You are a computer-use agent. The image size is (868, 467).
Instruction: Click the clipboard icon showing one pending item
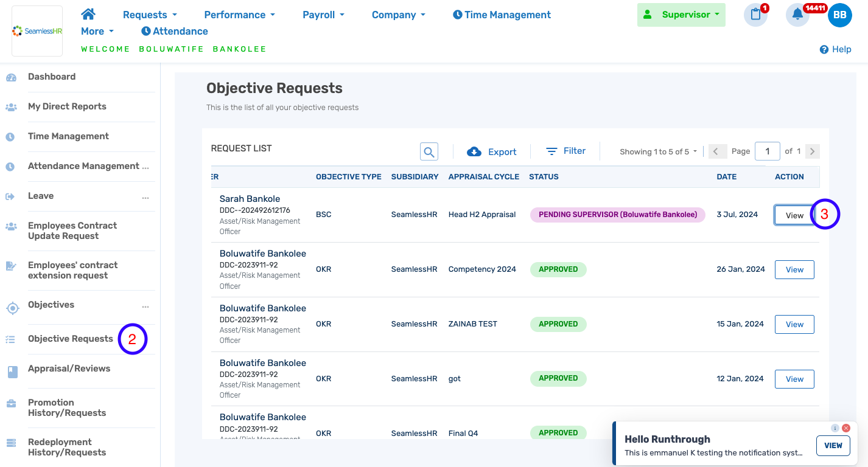(755, 15)
